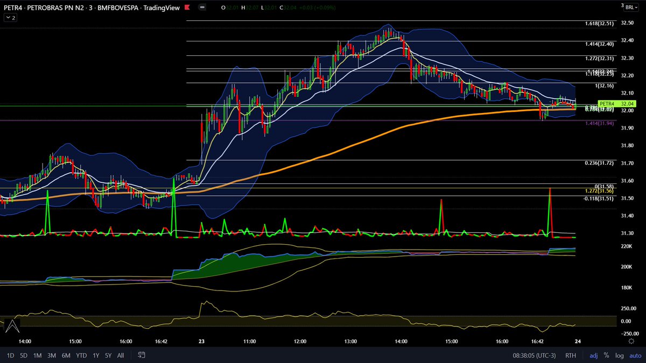
Task: Click the PETR4 32.04 price label
Action: coord(616,104)
